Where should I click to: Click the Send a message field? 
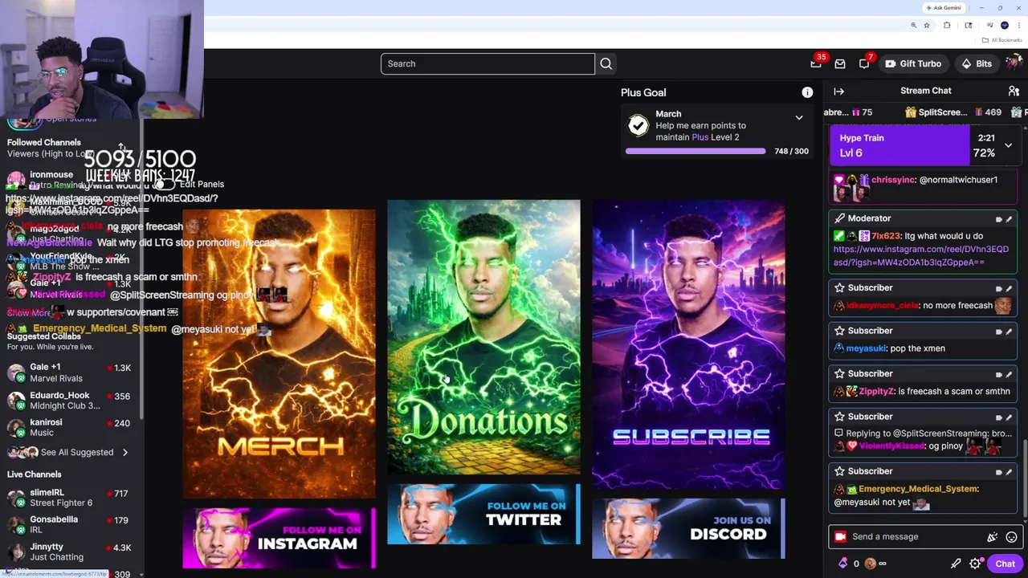coord(916,536)
